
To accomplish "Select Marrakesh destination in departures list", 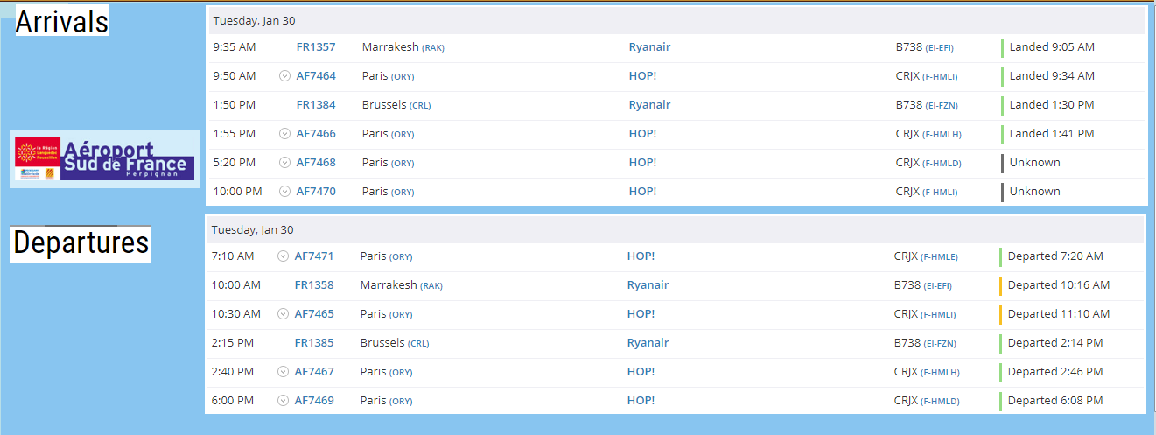I will 402,285.
